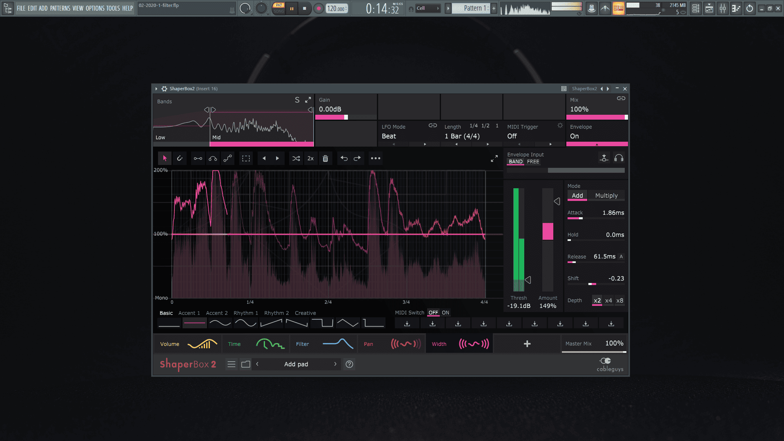This screenshot has height=441, width=784.
Task: Choose the line segment tool
Action: click(198, 158)
